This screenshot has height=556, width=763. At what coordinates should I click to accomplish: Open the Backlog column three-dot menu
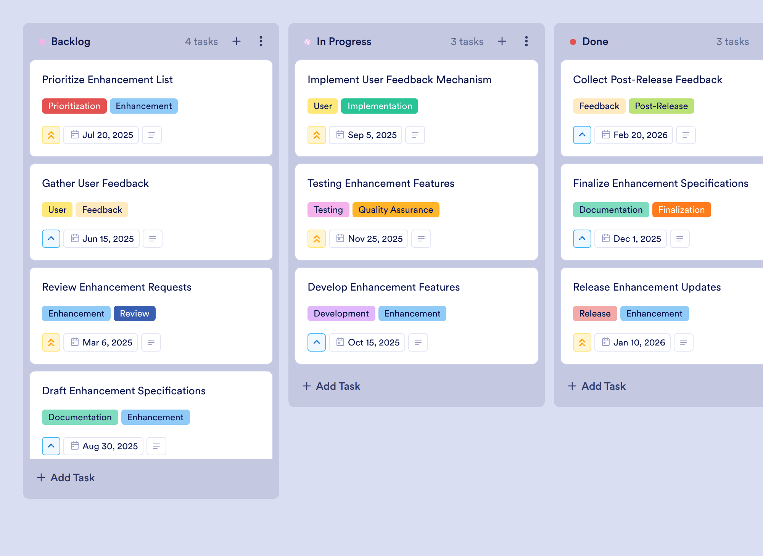click(261, 41)
